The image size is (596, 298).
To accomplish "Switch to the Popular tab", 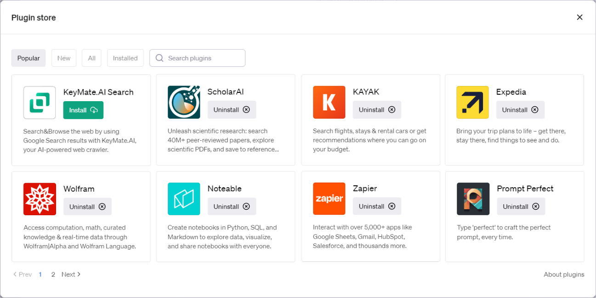I will tap(28, 58).
